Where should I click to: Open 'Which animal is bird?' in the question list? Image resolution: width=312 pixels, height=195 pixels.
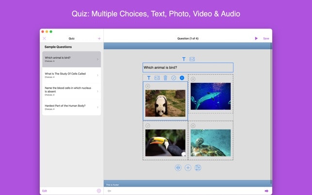coord(71,59)
